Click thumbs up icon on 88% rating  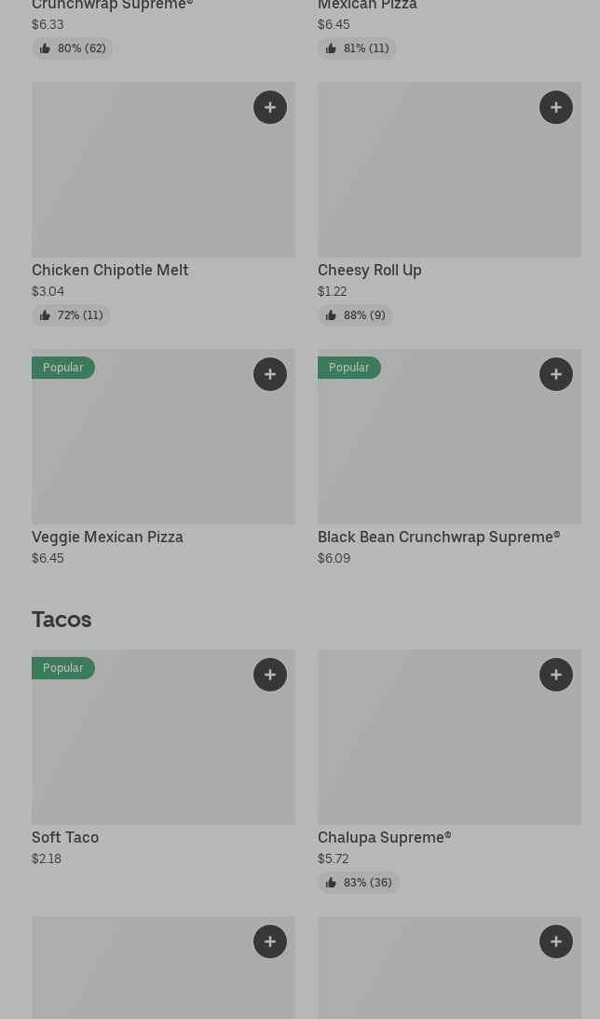[331, 315]
